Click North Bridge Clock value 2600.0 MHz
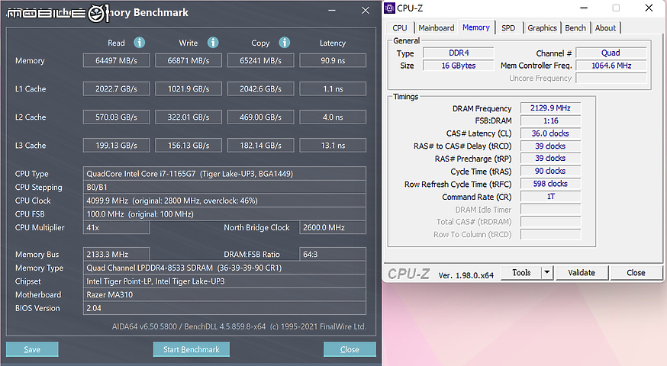667x366 pixels. coord(333,227)
